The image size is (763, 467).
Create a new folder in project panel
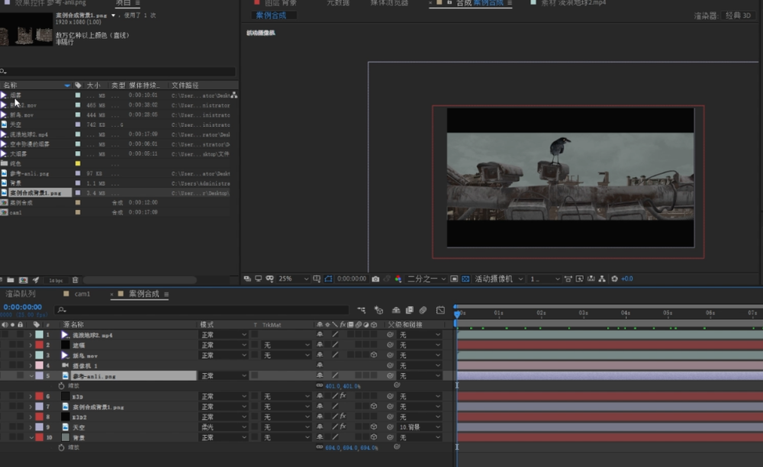[x=12, y=280]
